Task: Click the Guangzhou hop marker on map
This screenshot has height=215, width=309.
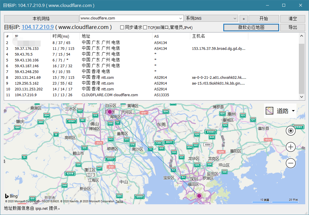Action: 109,112
